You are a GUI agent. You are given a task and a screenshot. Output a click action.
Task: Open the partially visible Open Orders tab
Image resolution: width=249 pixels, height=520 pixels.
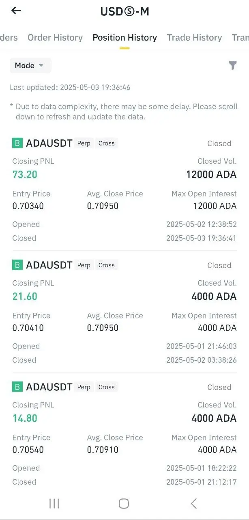point(9,37)
